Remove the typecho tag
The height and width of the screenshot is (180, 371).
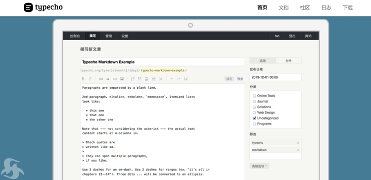[298, 143]
